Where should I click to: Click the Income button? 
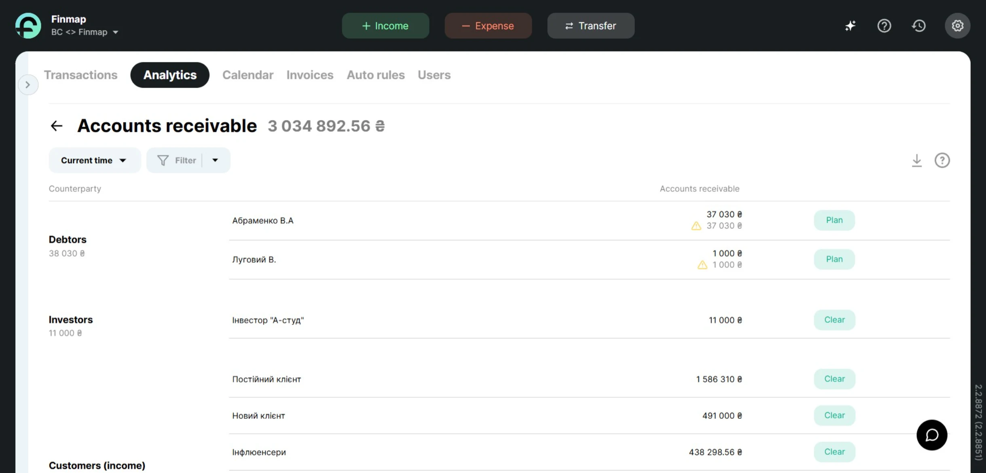(x=385, y=25)
